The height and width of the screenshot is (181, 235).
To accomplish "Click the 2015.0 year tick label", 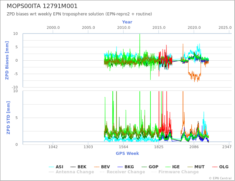I will coord(159,28).
